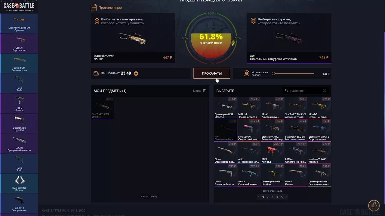Add funds with the plus icon
385x216 pixels.
point(136,73)
